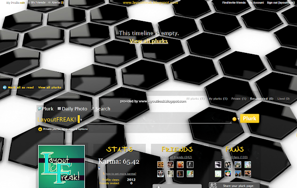Screen dimensions: 297x188
Task: Click the sound speaker icon beside Mark all as read
Action: pyautogui.click(x=5, y=87)
